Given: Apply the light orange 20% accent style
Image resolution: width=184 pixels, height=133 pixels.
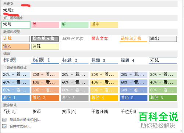Looking at the screenshot, I should click(x=45, y=75).
